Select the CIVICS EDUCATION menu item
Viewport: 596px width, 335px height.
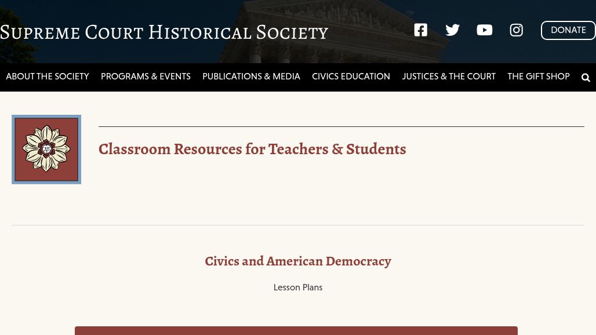coord(351,76)
